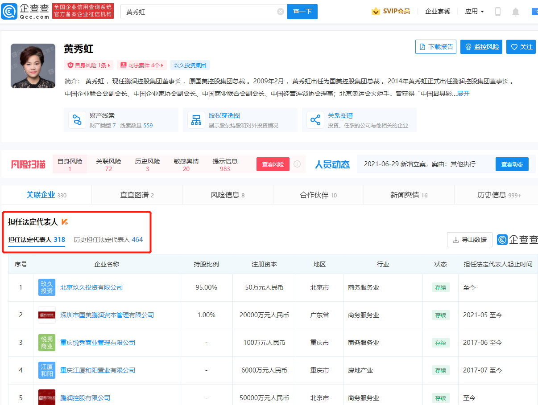Click the 监控风险 button
The image size is (538, 405).
(x=481, y=47)
